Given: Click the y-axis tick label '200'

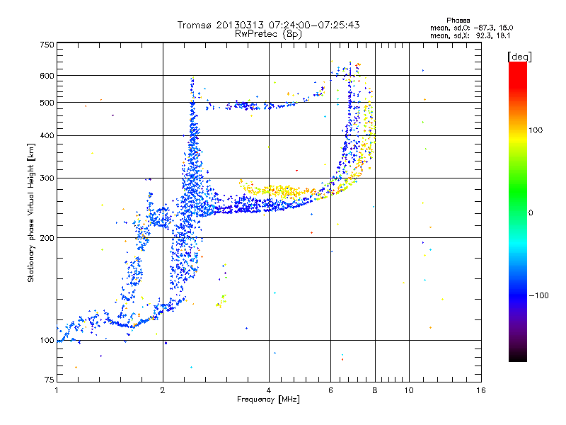Looking at the screenshot, I should coord(47,238).
